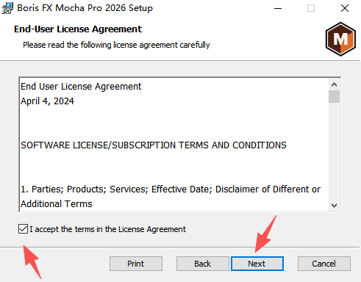
Task: Click inside the license agreement text box
Action: (x=174, y=145)
